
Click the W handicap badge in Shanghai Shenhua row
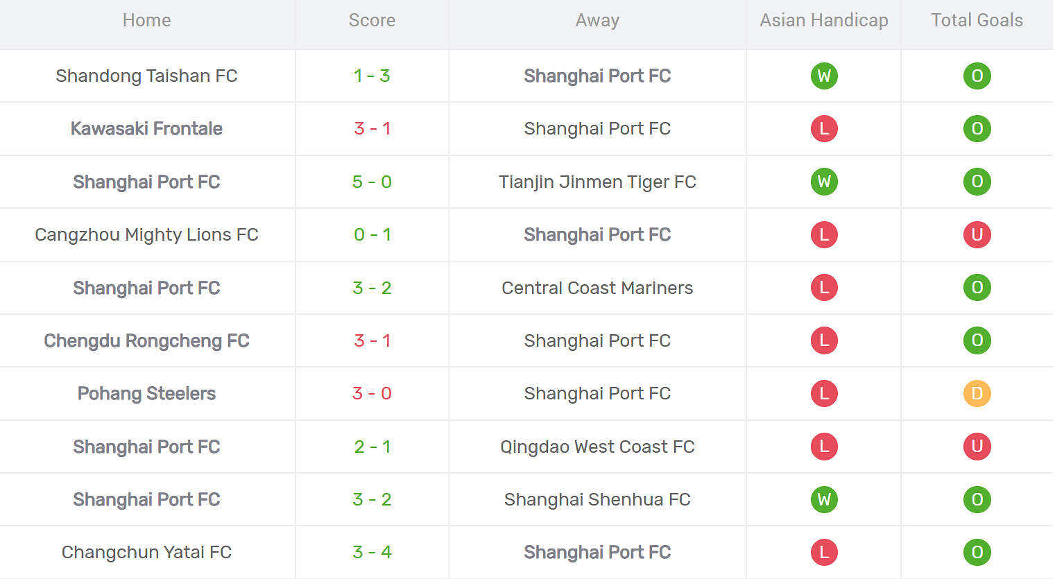point(824,499)
